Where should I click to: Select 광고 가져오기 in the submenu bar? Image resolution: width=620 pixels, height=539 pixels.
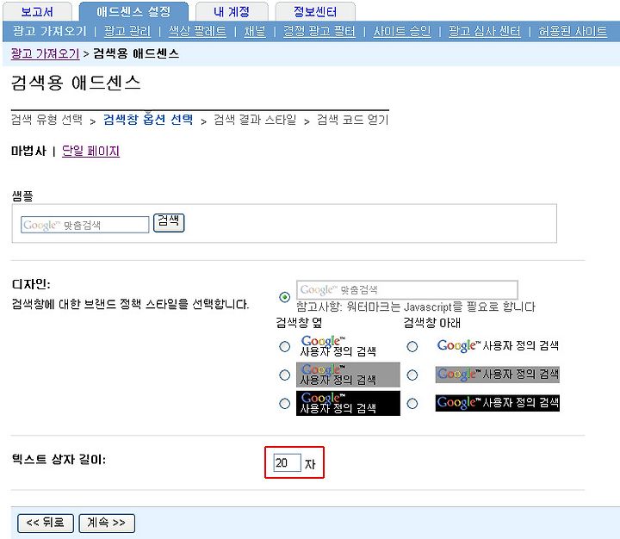tap(49, 31)
